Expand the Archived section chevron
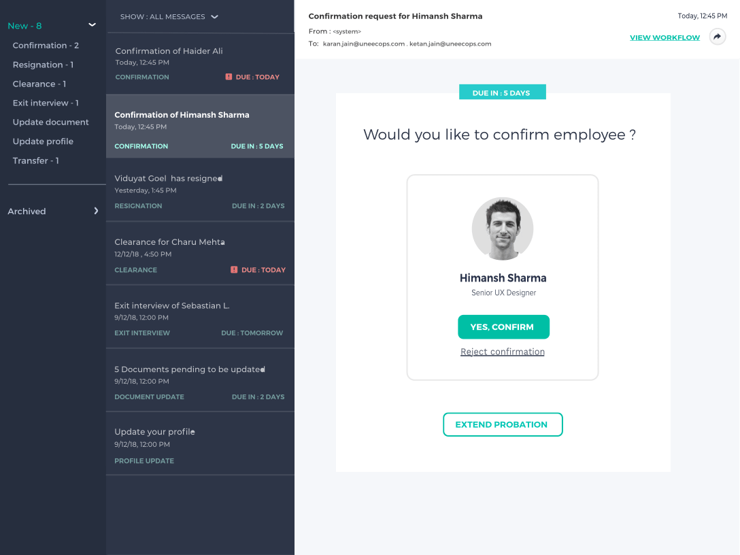The image size is (740, 555). (x=97, y=211)
